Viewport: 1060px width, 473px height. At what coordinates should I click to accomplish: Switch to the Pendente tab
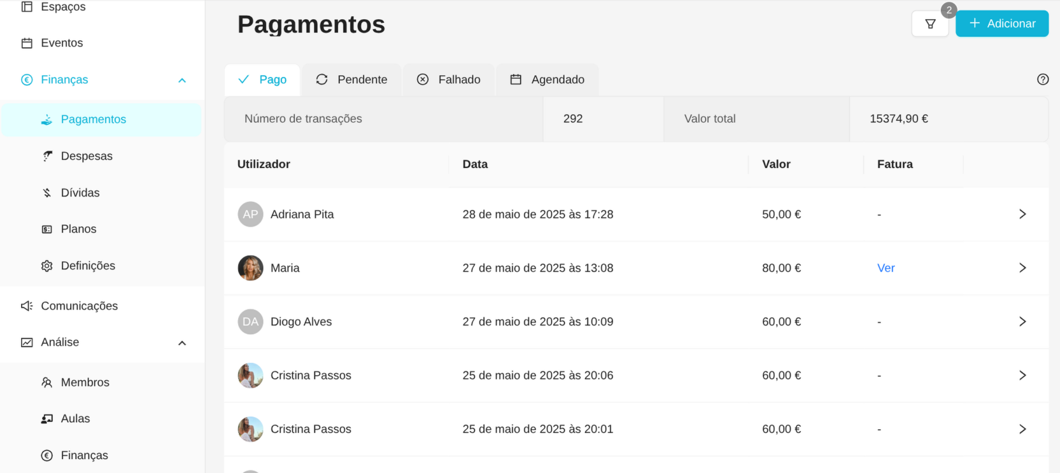(351, 79)
